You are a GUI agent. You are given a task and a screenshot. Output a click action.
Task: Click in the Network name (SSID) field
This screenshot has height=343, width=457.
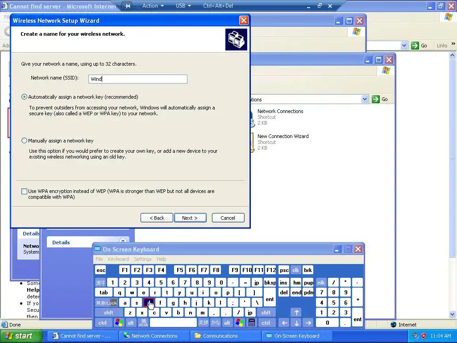tap(138, 79)
